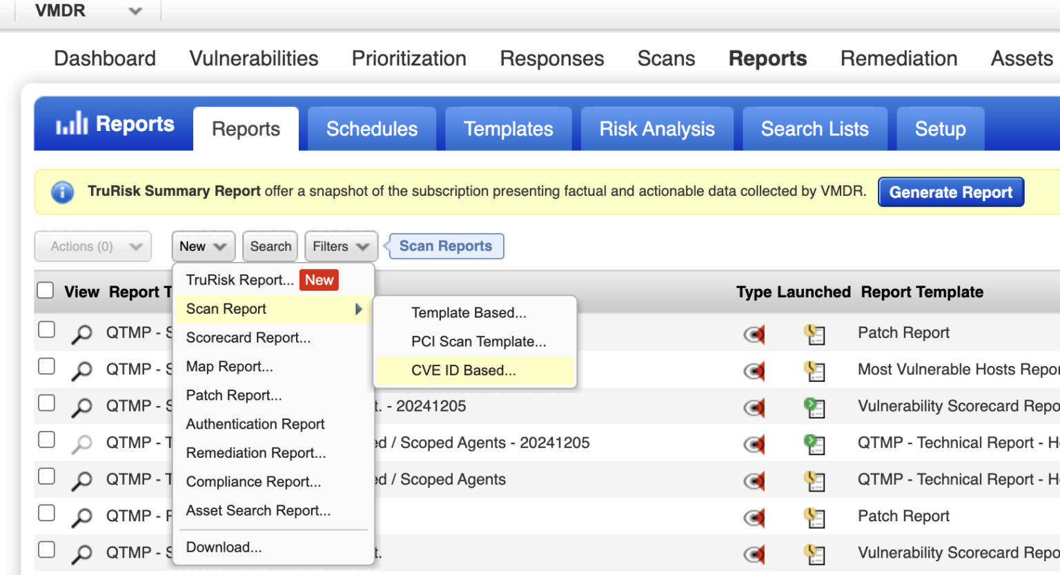
Task: Open view magnifier for Scoped Agents - 20241205 row
Action: click(81, 444)
